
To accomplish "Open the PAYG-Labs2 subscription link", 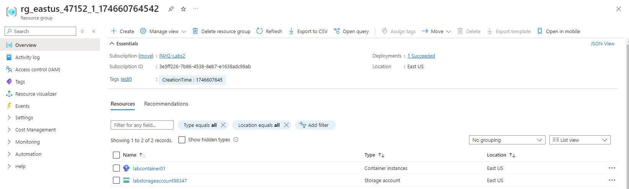I will pyautogui.click(x=172, y=56).
